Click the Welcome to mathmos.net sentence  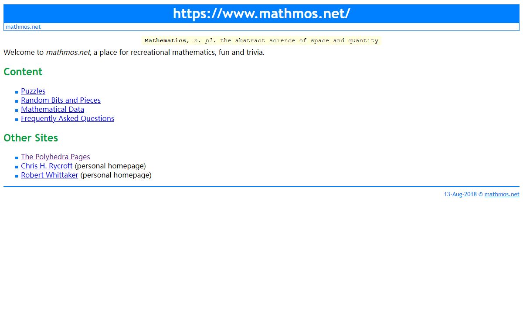pos(134,53)
